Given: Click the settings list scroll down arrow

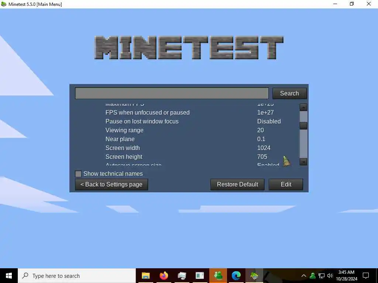Looking at the screenshot, I should (303, 161).
